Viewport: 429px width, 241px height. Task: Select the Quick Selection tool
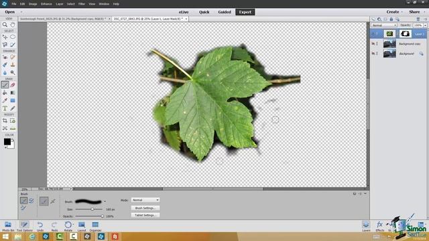tap(13, 45)
